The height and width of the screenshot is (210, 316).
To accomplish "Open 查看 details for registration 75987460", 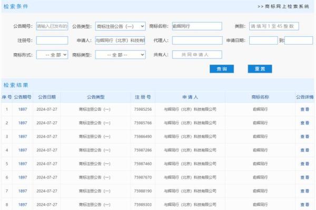I will point(305,164).
